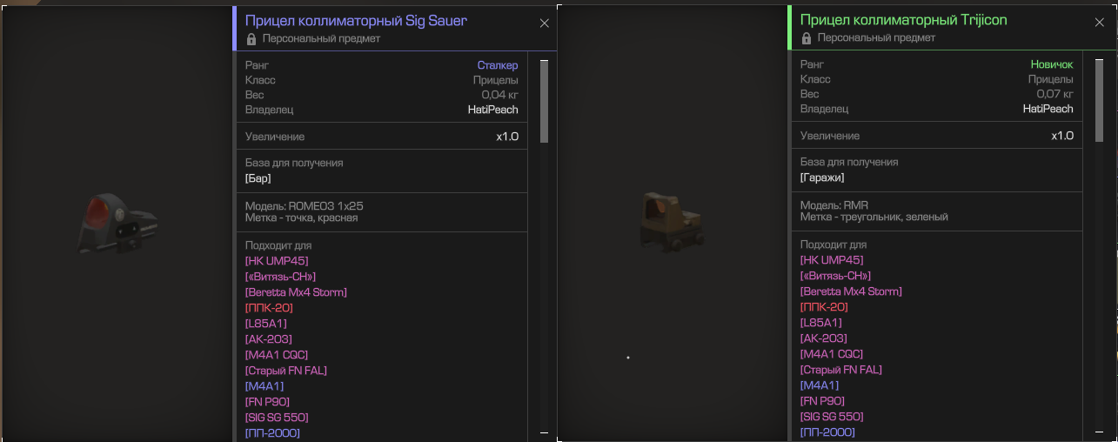Open [SIG SG 550] in Trijicon list

click(832, 417)
